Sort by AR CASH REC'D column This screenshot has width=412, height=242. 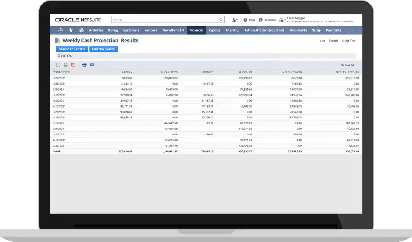coord(169,72)
